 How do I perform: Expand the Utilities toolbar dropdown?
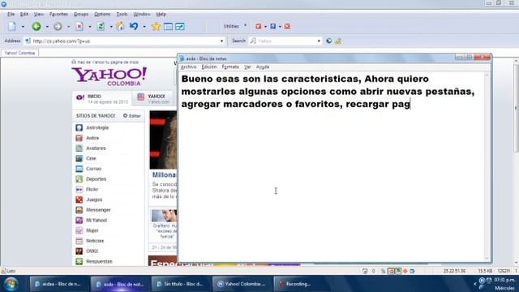245,25
